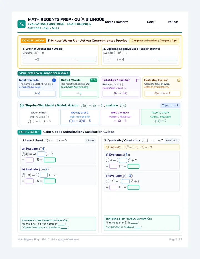Image resolution: width=200 pixels, height=259 pixels.
Task: Click the Date blank line
Action: (x=153, y=27)
